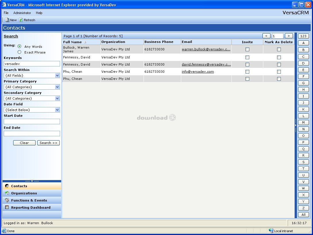This screenshot has width=313, height=235.
Task: Check Invite for Phu, Chean with info@versadev.com
Action: pyautogui.click(x=247, y=72)
